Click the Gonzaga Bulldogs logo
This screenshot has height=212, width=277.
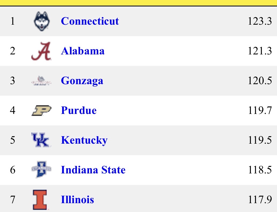[41, 81]
